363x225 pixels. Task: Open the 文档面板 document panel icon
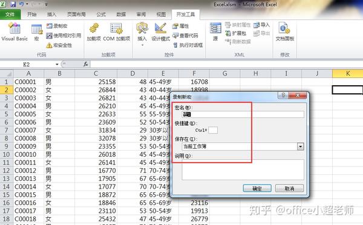284,28
